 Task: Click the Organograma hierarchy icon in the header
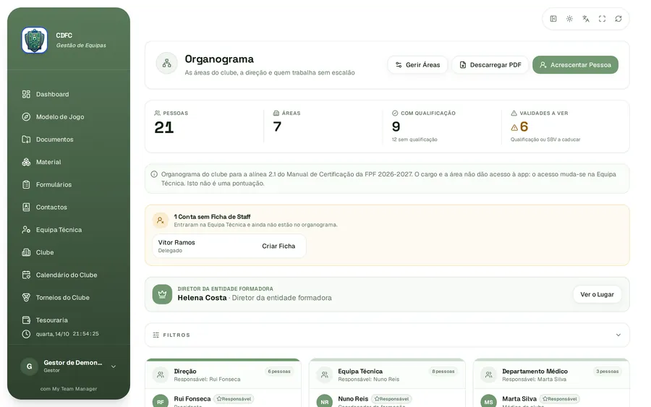pos(166,63)
